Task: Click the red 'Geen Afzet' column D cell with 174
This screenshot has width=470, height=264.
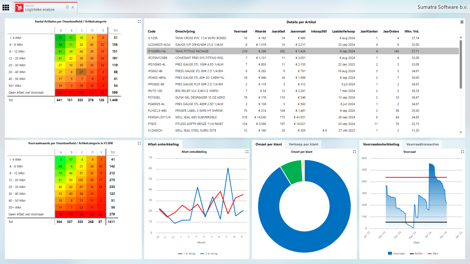Action: pos(92,93)
